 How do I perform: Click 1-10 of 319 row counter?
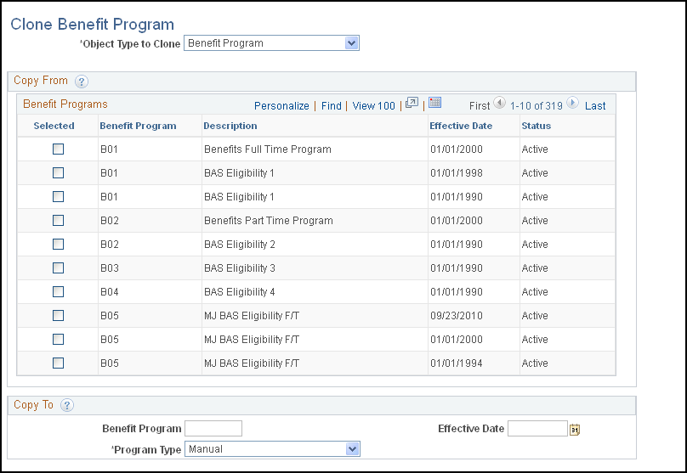pyautogui.click(x=537, y=106)
